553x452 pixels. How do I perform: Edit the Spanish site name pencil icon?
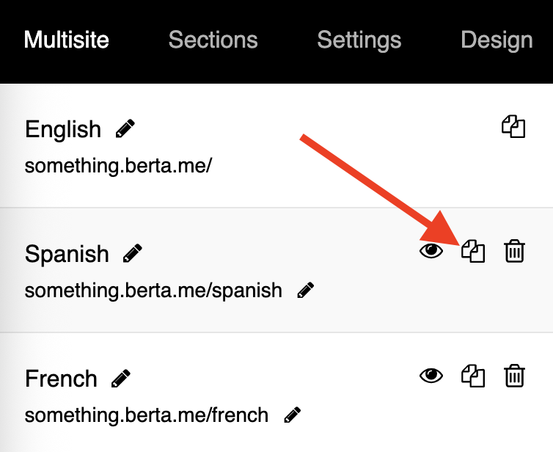point(133,253)
